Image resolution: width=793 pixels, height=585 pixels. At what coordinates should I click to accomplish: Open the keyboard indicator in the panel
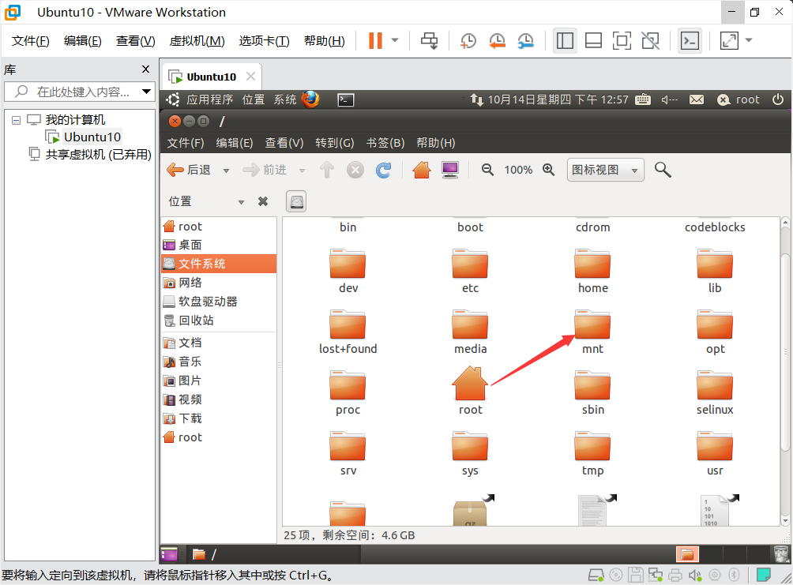coord(643,99)
